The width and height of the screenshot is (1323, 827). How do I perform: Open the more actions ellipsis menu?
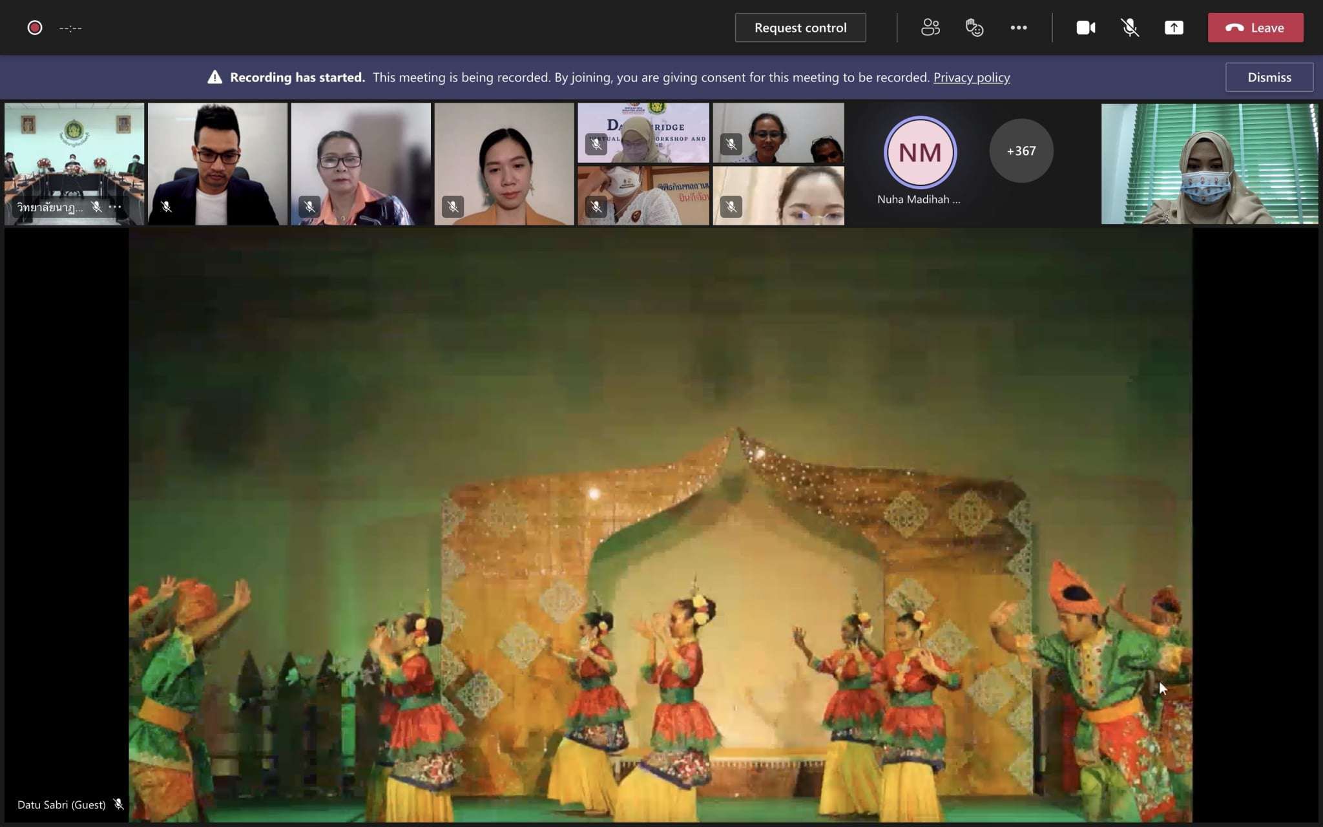coord(1019,28)
